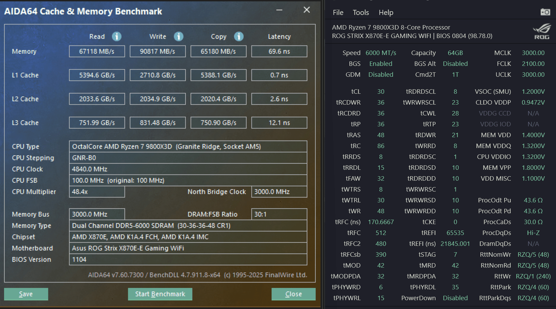This screenshot has width=556, height=309.
Task: Select Memory Read value 67118 MB/s
Action: point(97,51)
